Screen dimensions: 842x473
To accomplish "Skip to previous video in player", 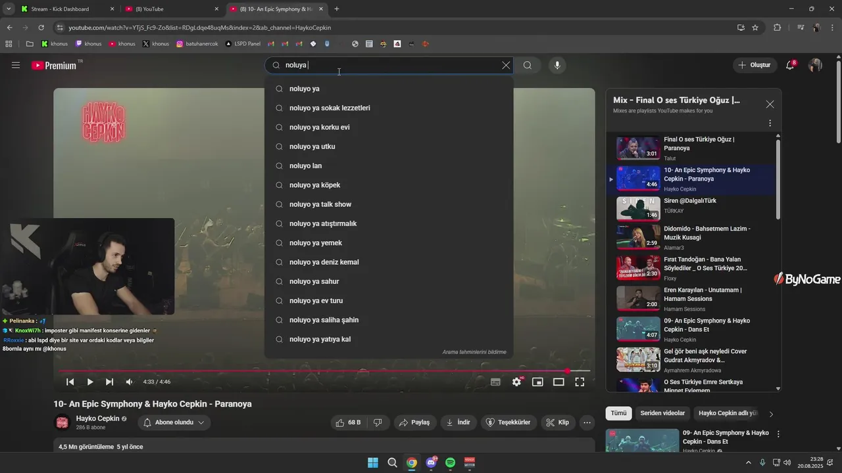I will tap(70, 382).
